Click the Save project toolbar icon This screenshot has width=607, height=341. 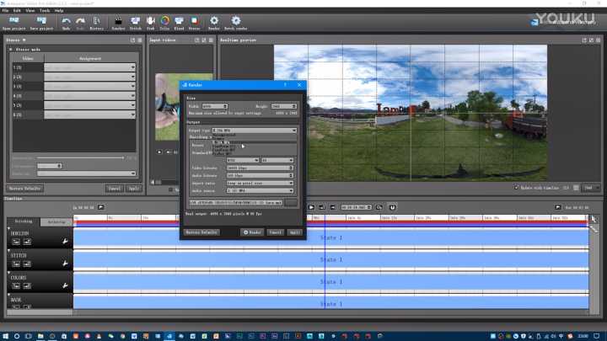click(41, 20)
